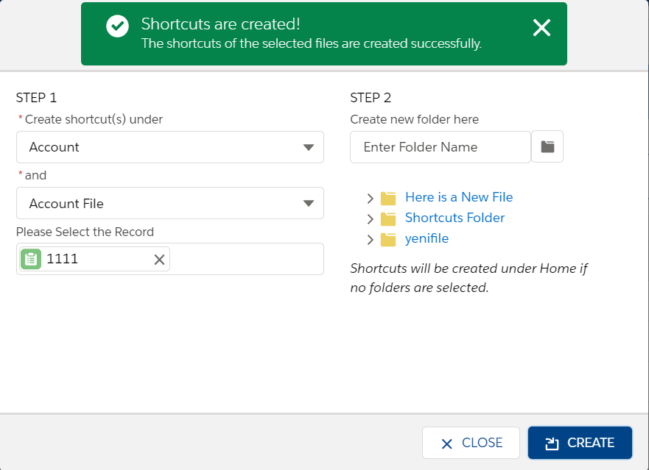The image size is (649, 470).
Task: Select the Here is a New File link
Action: pos(459,197)
